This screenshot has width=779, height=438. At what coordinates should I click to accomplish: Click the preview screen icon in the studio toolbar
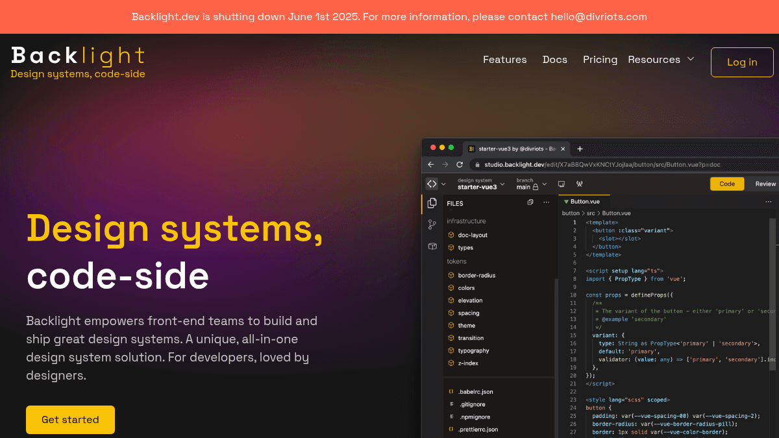coord(562,184)
